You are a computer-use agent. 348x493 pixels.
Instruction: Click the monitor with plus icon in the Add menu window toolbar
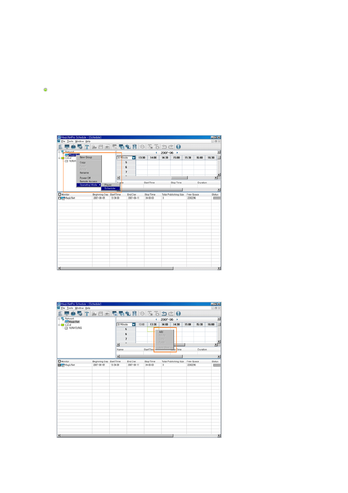point(115,314)
